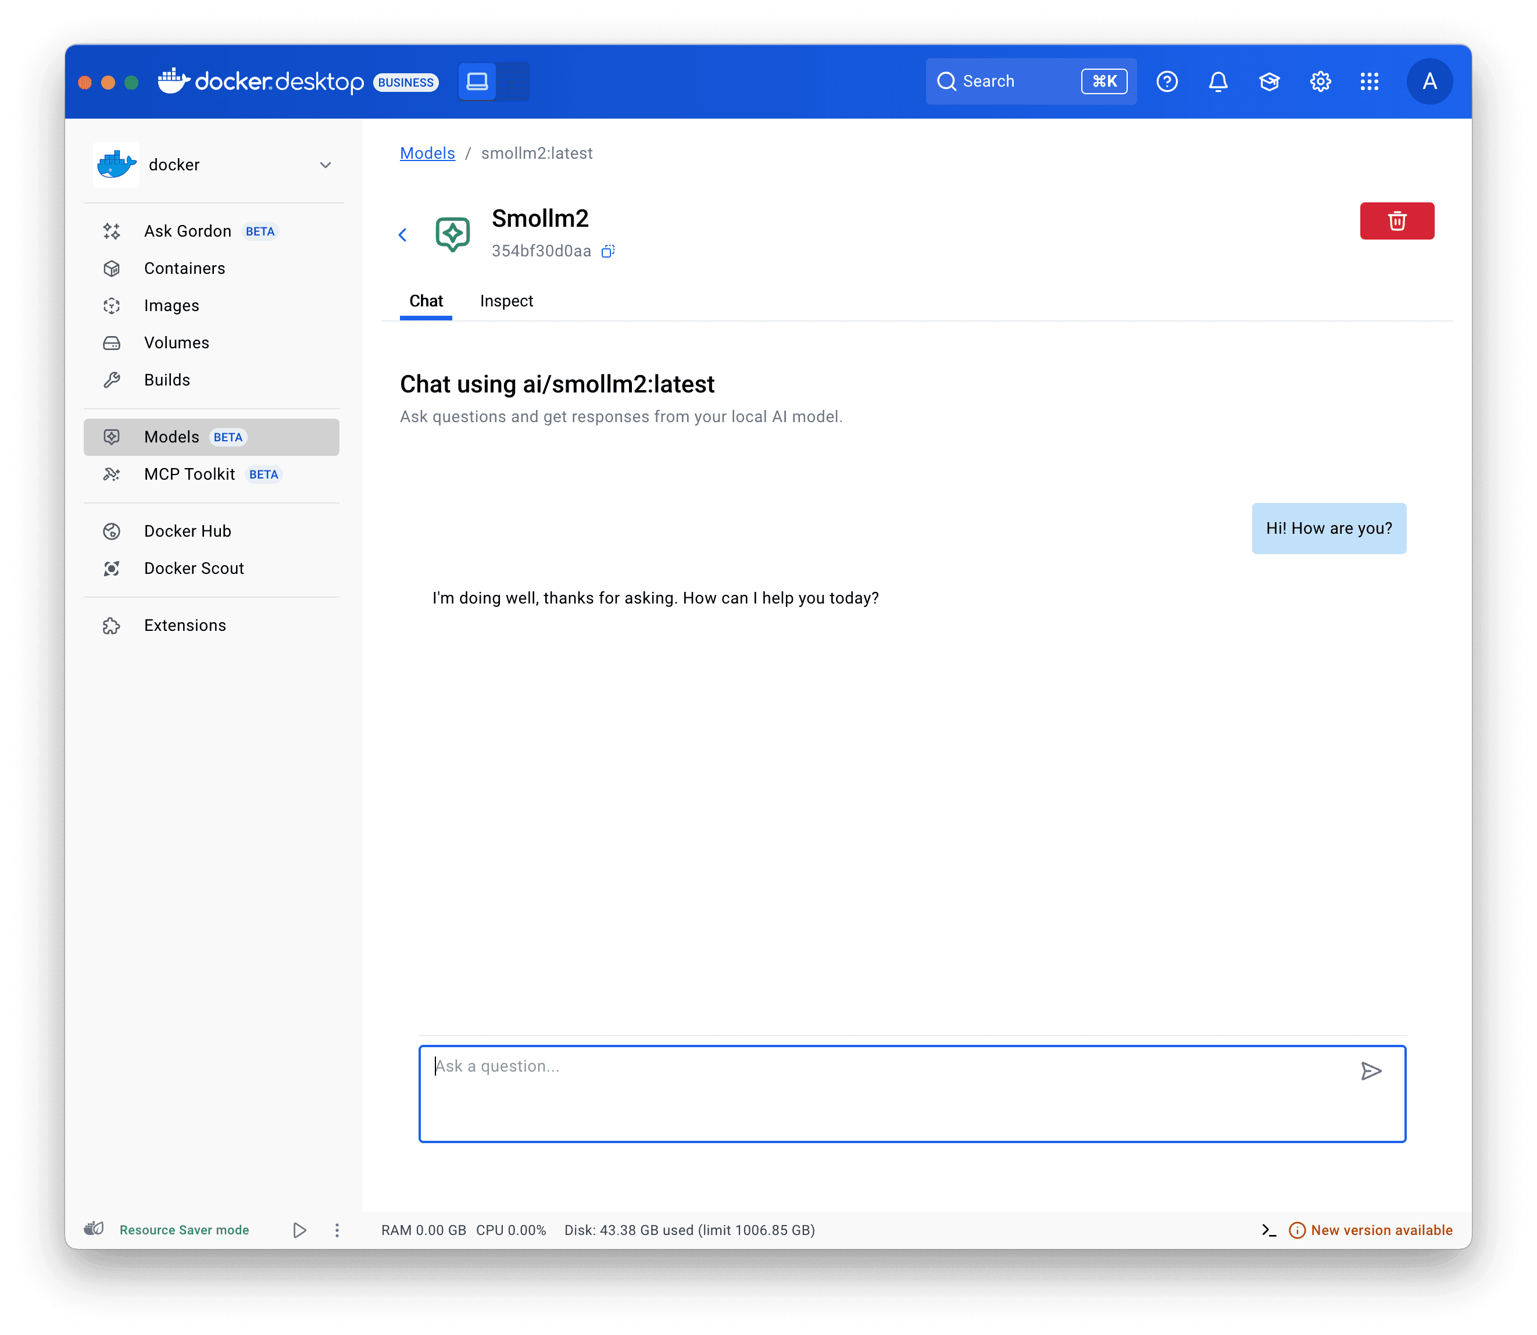The image size is (1537, 1335).
Task: Go back using the left chevron
Action: [x=403, y=235]
